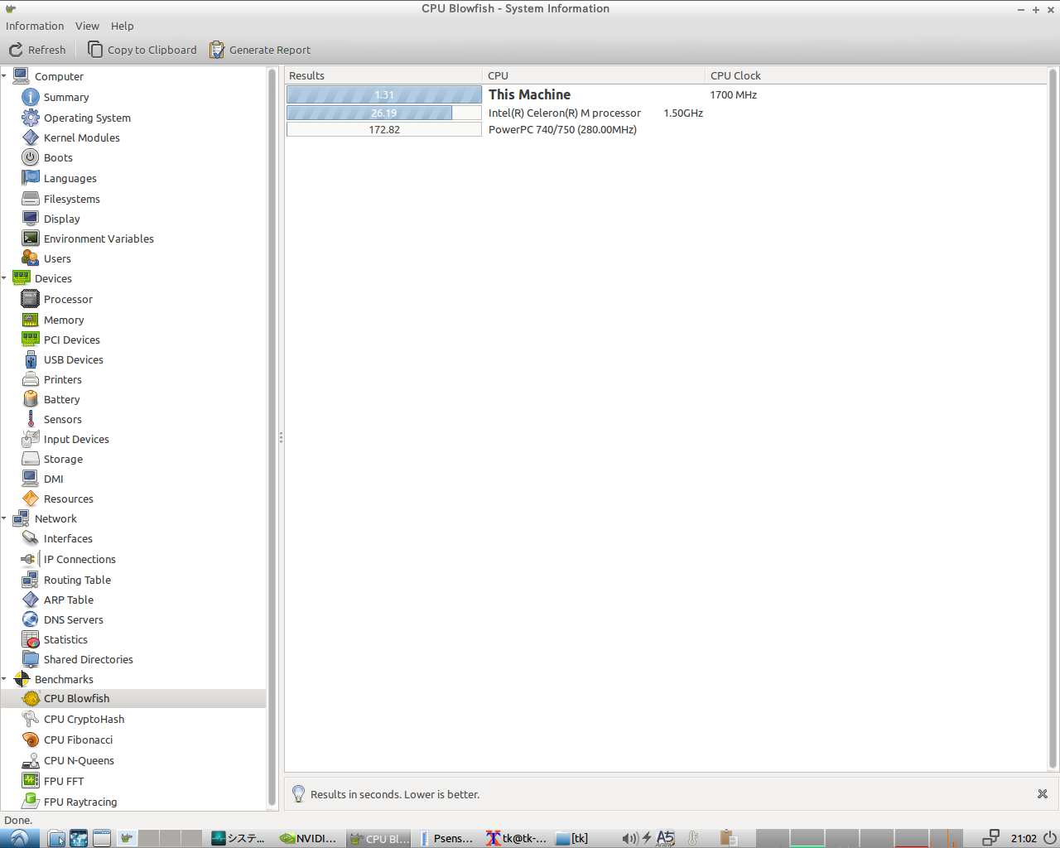Screen dimensions: 1060x848
Task: Click the volume speaker tray icon
Action: point(629,838)
